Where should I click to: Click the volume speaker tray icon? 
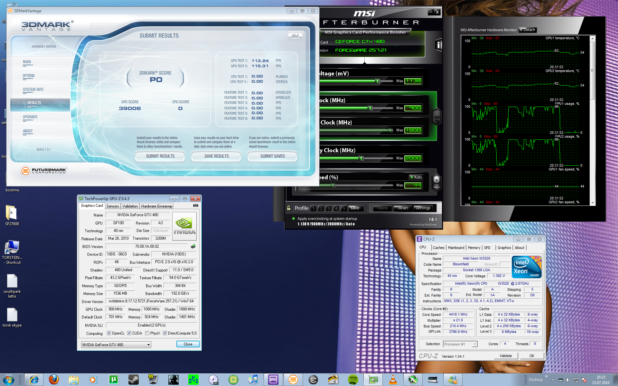point(568,380)
